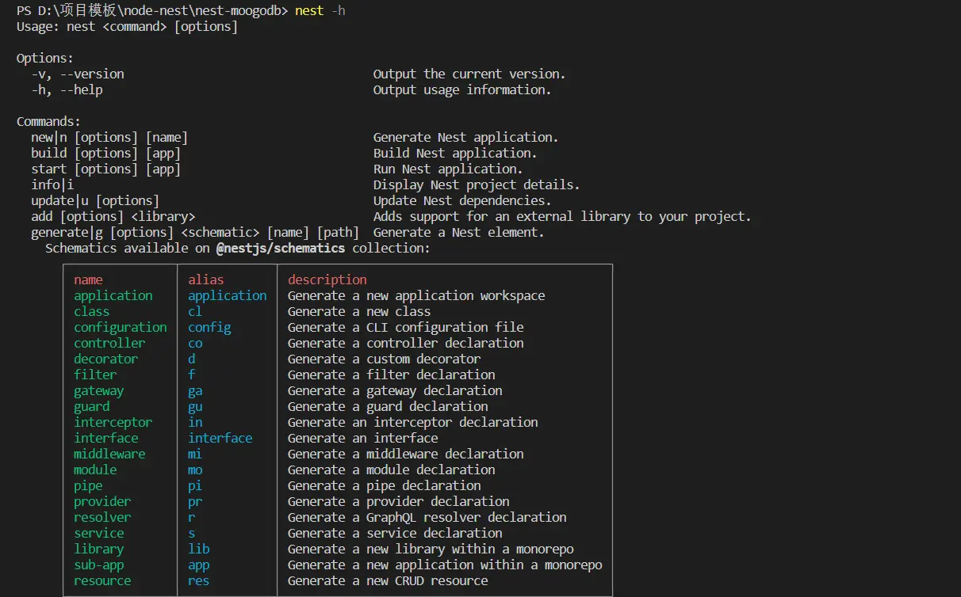
Task: Click 'application' in name column
Action: tap(113, 295)
